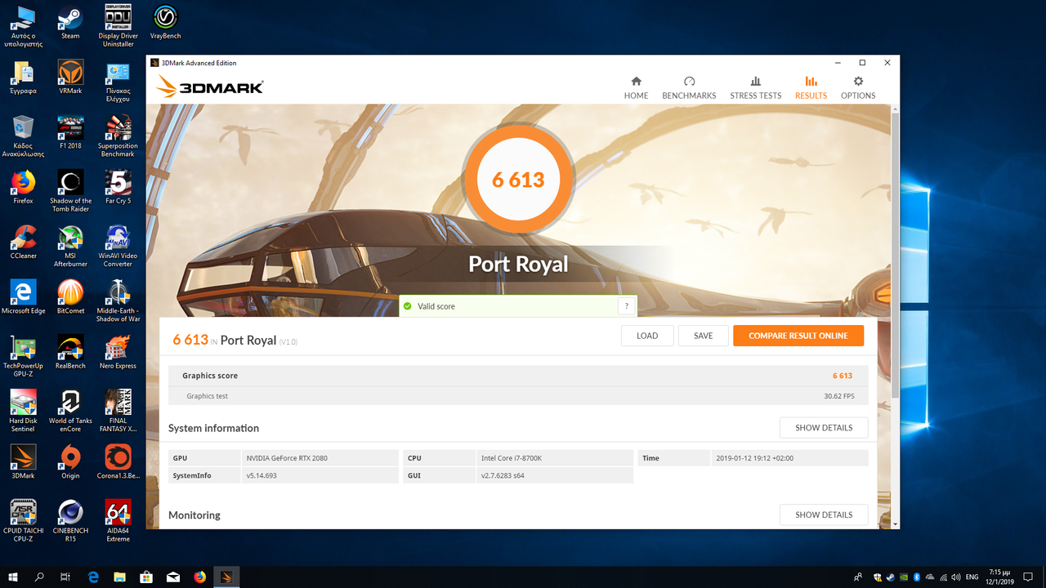Select the RESULTS tab
1046x588 pixels.
(x=811, y=88)
